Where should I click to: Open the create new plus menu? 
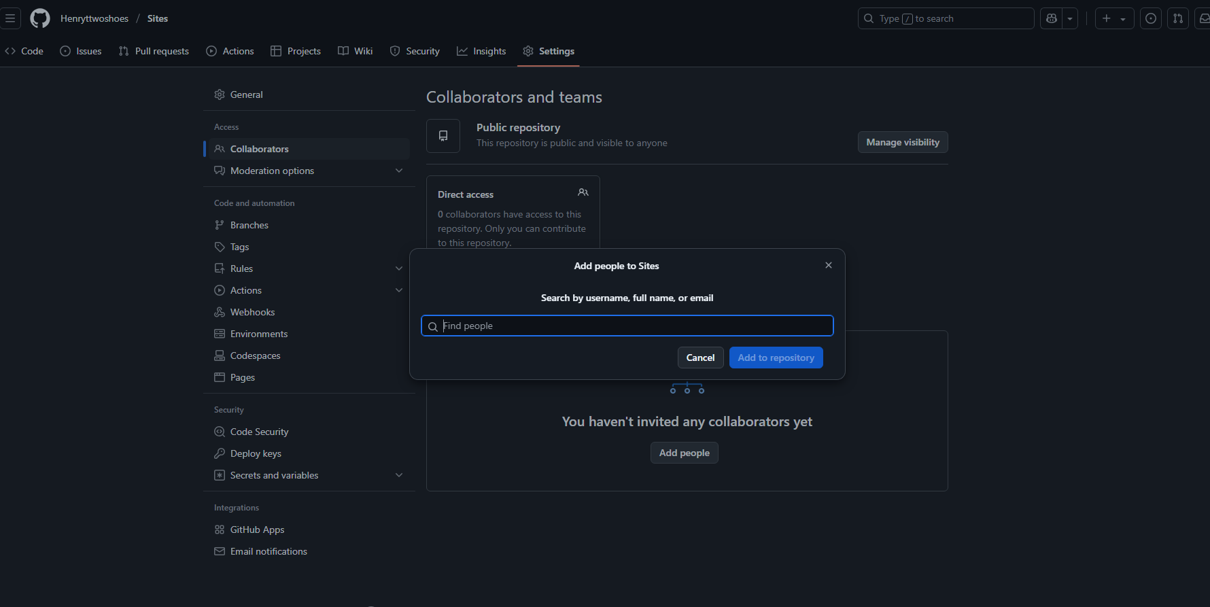click(x=1114, y=18)
